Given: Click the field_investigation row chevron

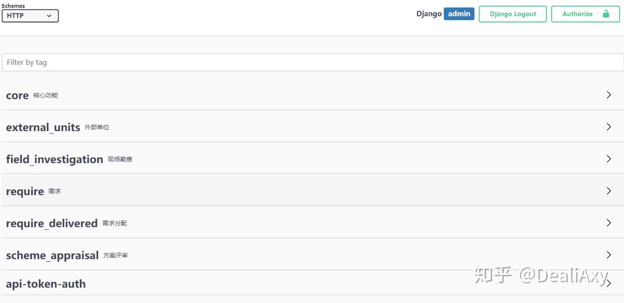Looking at the screenshot, I should point(609,159).
